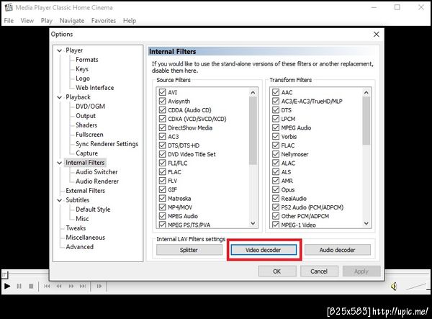Screen dimensions: 432x319
Task: Click the Cancel button
Action: [x=319, y=271]
